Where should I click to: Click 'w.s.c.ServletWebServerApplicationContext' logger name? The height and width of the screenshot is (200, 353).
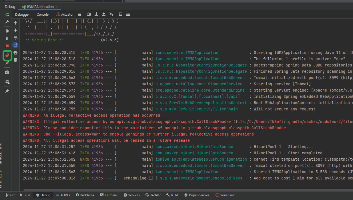pyautogui.click(x=201, y=103)
